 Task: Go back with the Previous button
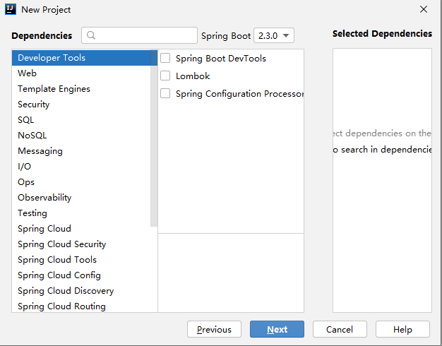pyautogui.click(x=214, y=329)
